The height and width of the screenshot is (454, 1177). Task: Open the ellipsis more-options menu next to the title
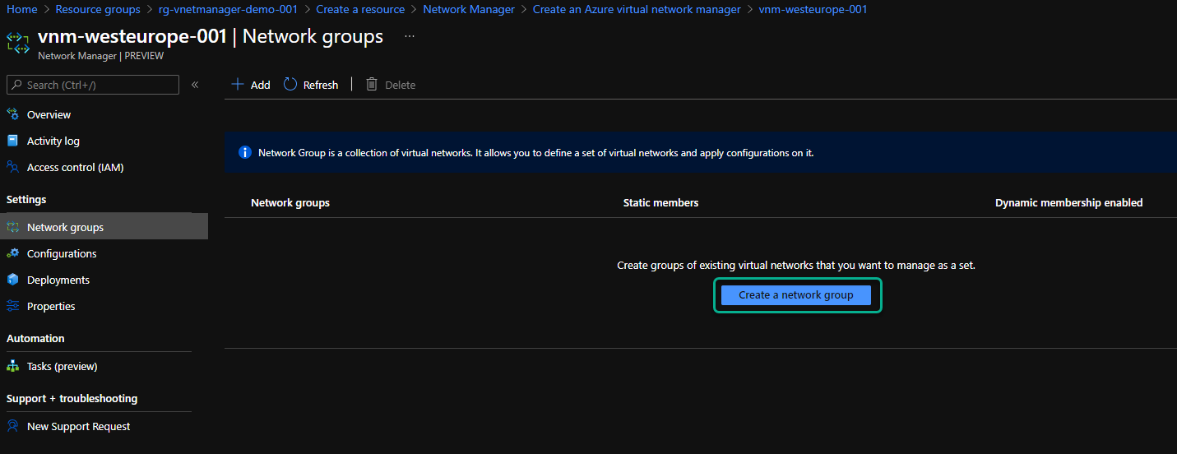pyautogui.click(x=410, y=36)
